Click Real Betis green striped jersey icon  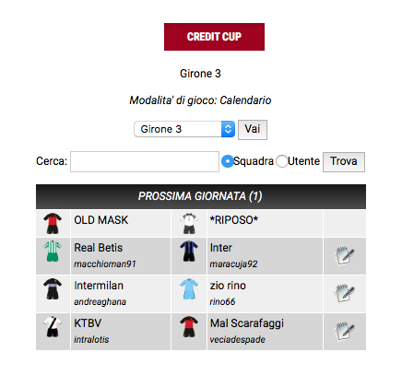53,252
